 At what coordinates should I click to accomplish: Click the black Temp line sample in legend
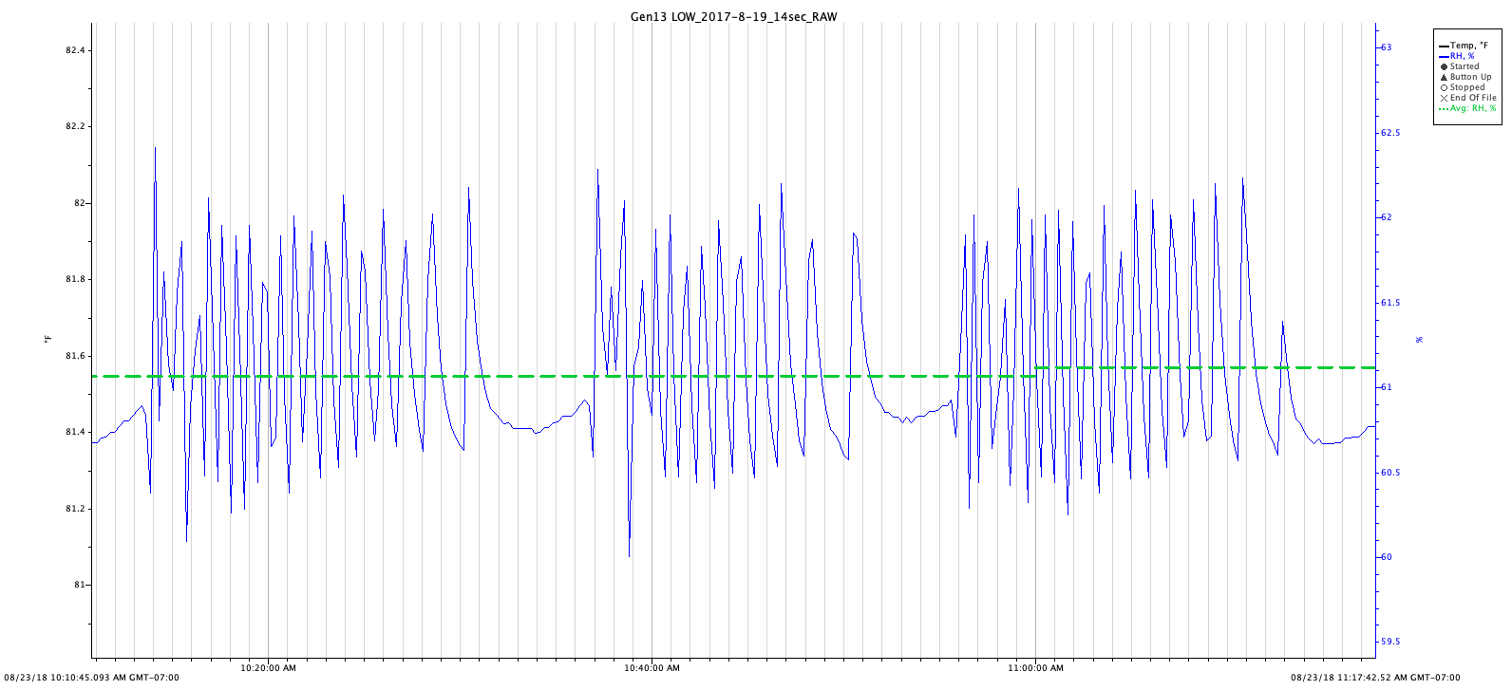[1444, 46]
